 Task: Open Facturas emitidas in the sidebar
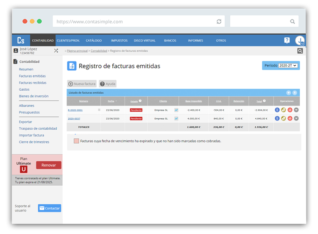pyautogui.click(x=33, y=76)
